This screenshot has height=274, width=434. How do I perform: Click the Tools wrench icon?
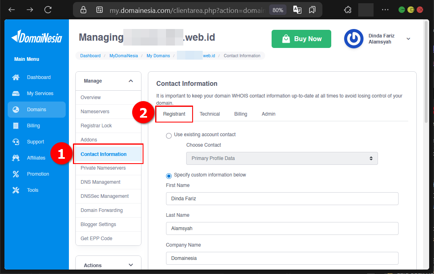click(x=16, y=190)
